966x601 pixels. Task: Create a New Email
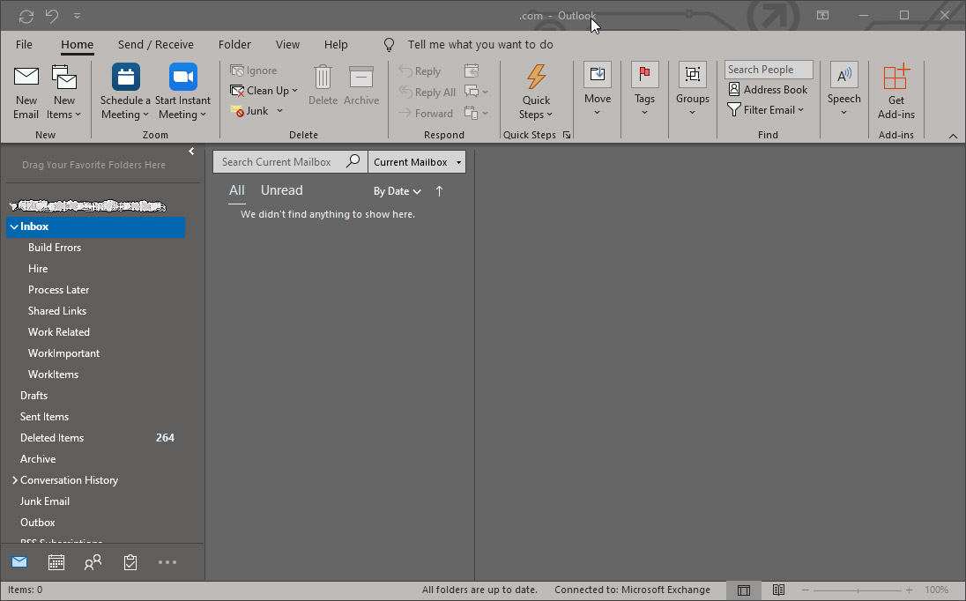(26, 93)
